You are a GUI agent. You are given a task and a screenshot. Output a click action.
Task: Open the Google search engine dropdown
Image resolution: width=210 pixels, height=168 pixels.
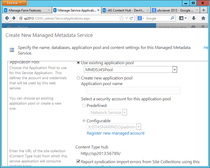(x=141, y=18)
